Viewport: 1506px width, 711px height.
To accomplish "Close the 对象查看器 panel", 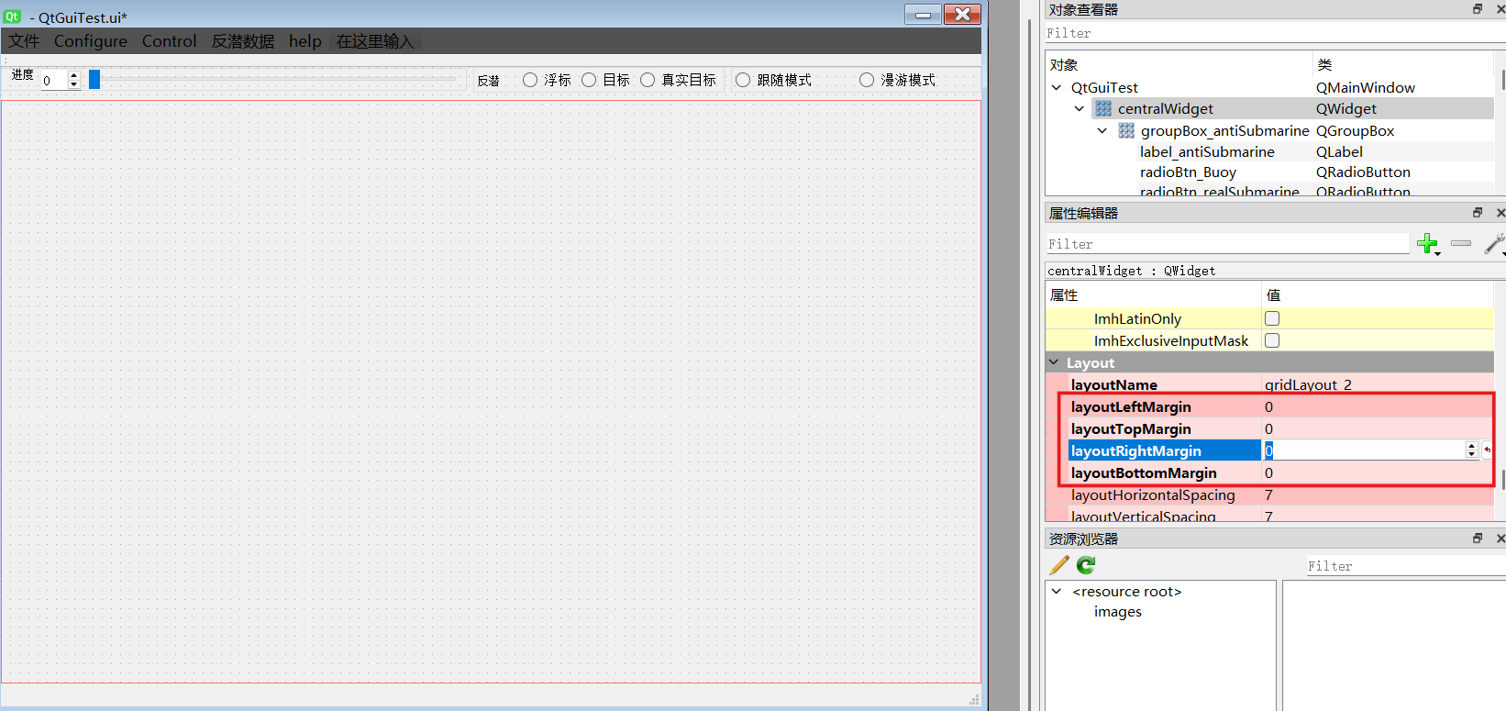I will (1500, 9).
